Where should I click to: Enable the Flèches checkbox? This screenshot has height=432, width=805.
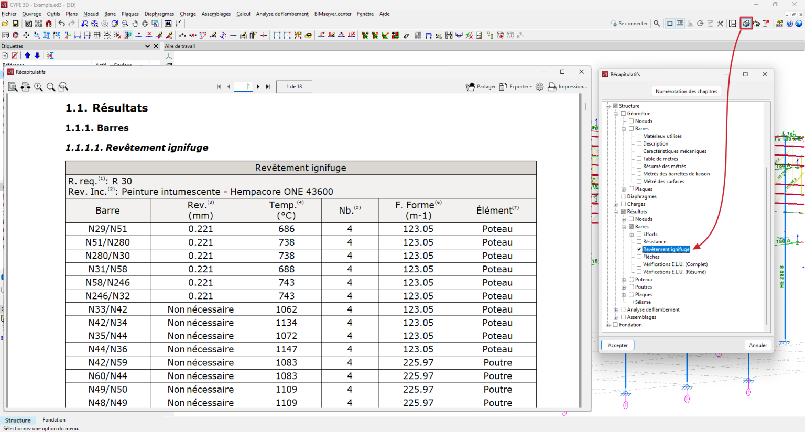(639, 257)
